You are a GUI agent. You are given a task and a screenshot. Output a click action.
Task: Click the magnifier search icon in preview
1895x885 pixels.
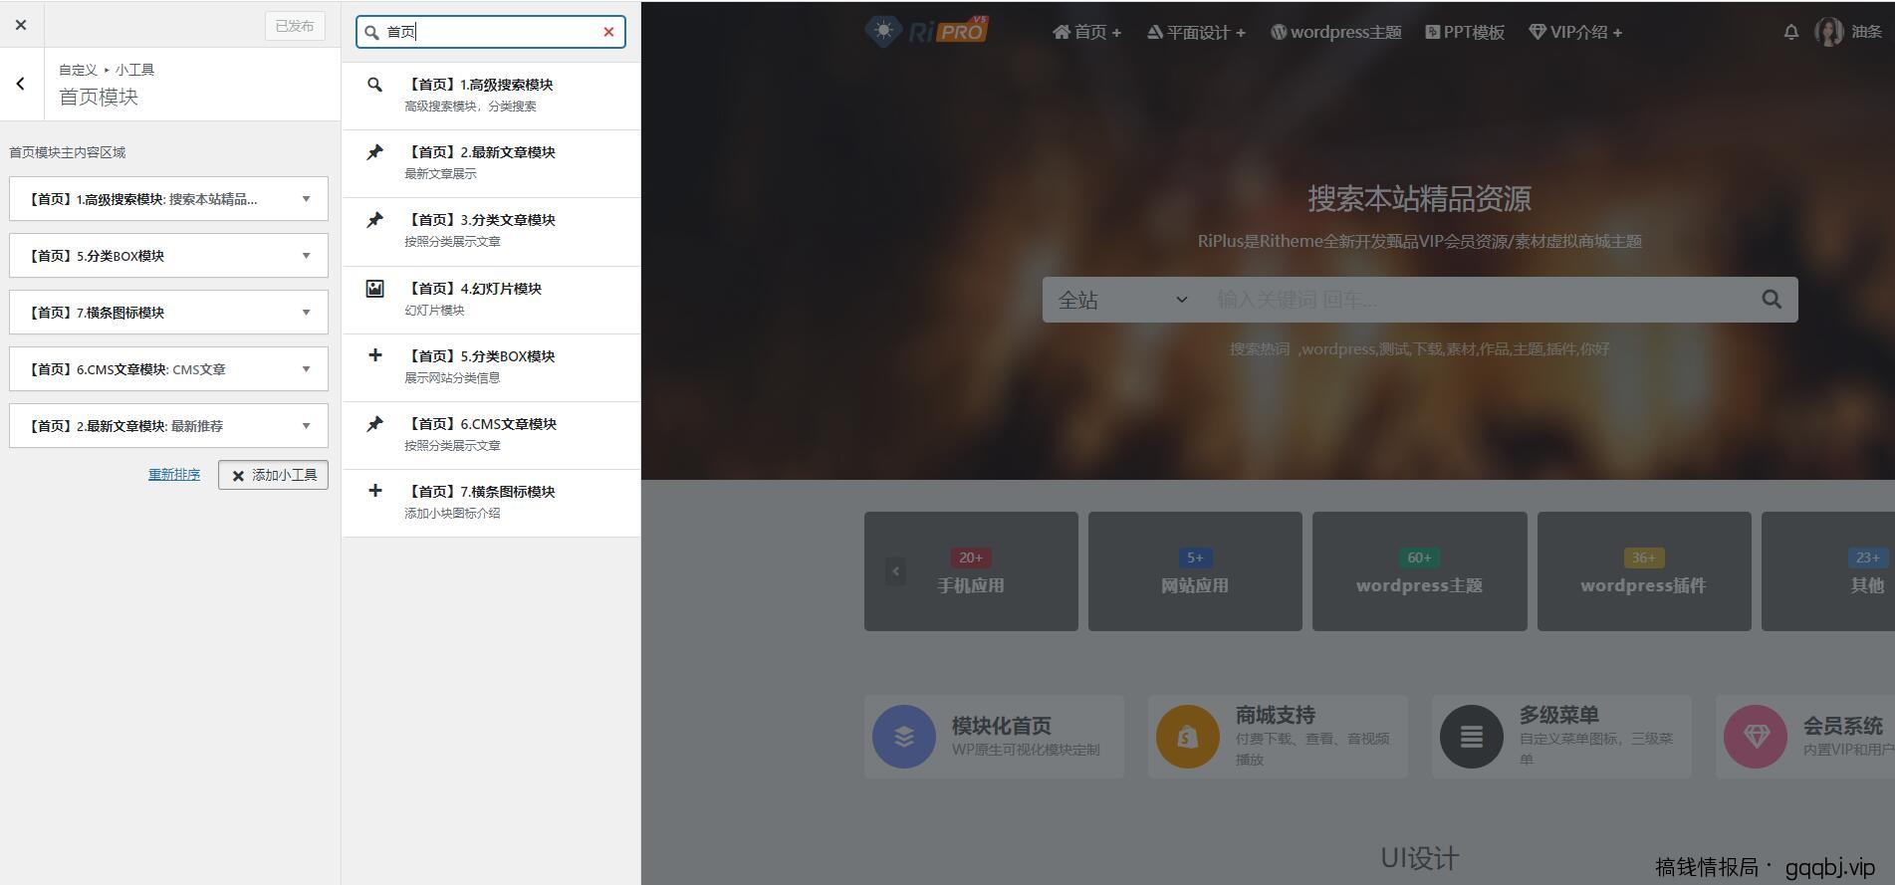(1772, 300)
